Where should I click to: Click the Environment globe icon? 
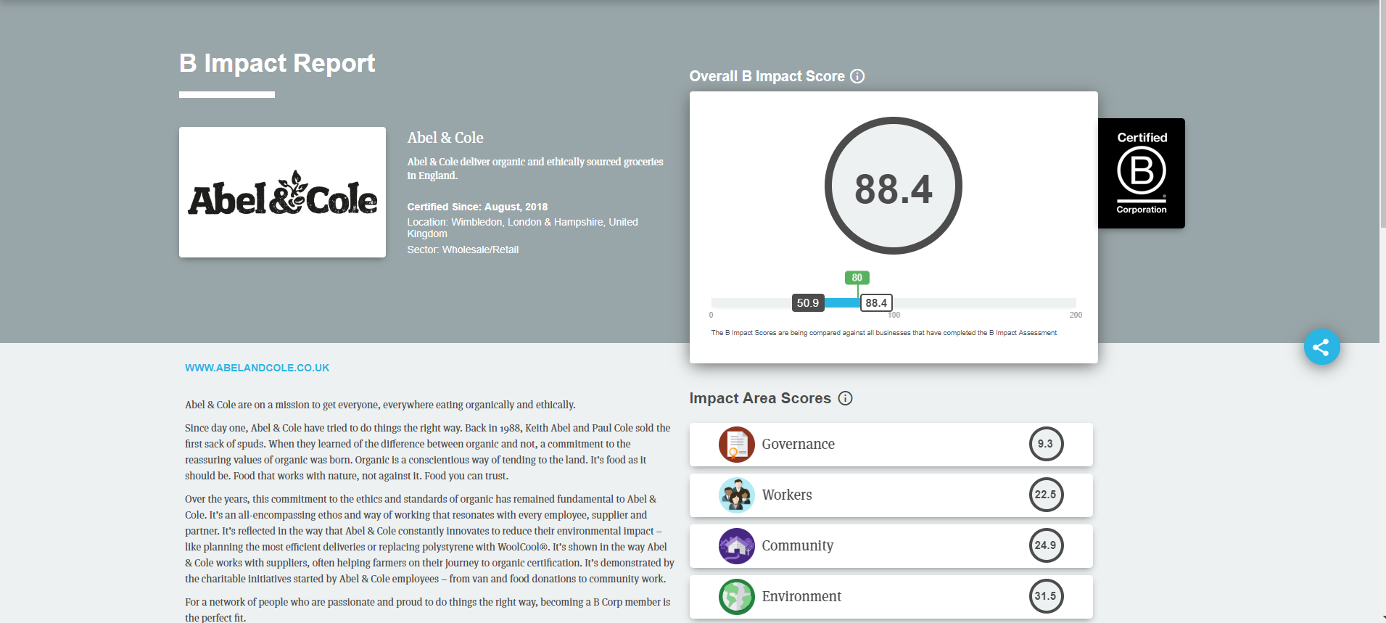[x=736, y=596]
